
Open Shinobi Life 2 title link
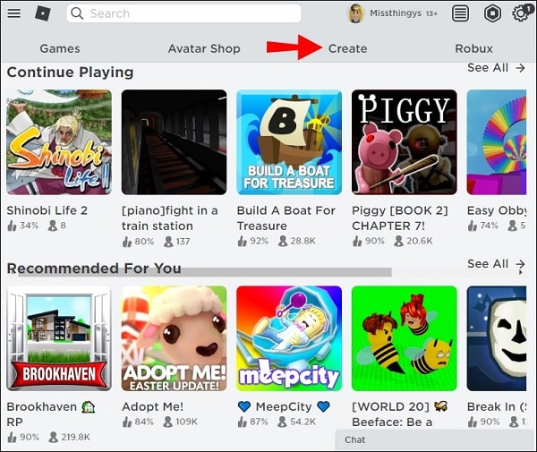tap(47, 210)
